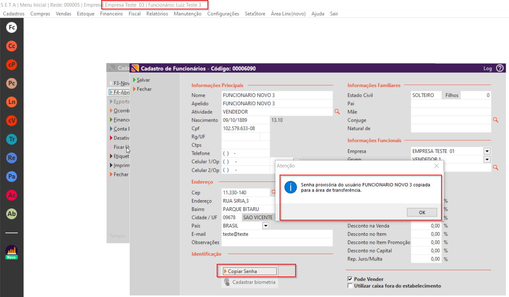Open the Grupo dropdown arrow
The image size is (509, 297).
click(487, 159)
